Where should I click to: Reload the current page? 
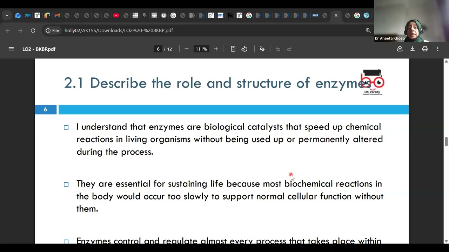coord(33,30)
